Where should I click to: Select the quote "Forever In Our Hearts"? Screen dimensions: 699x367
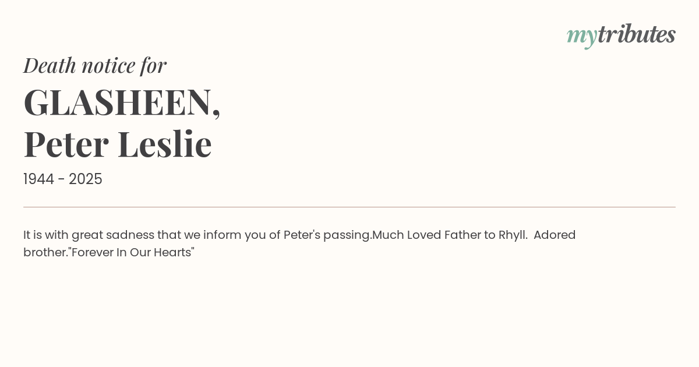click(131, 253)
